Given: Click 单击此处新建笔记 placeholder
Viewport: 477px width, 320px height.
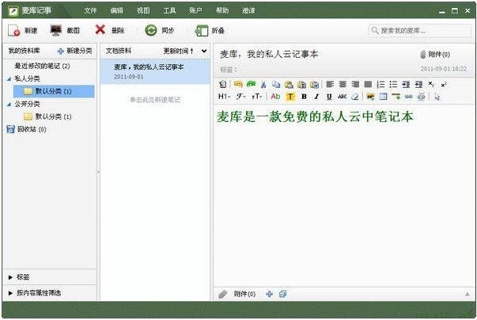Looking at the screenshot, I should pos(155,100).
